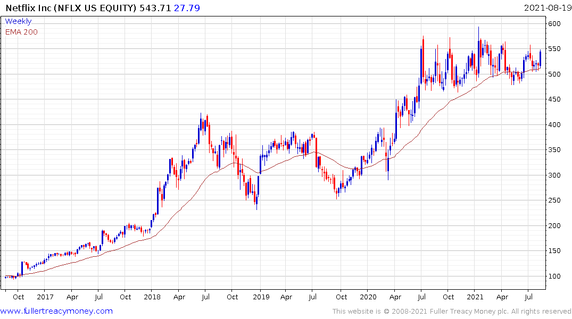Select the 500 price axis label
The image size is (572, 319).
[x=554, y=74]
